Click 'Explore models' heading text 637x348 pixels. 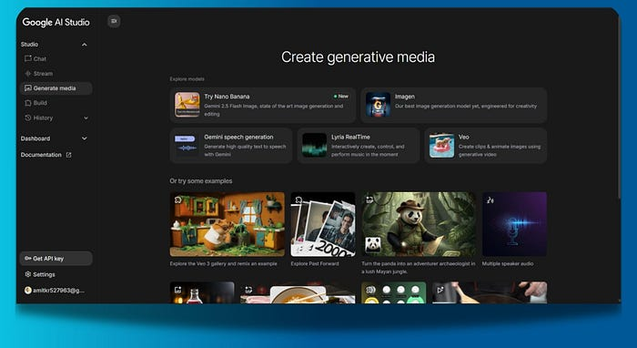tap(187, 79)
